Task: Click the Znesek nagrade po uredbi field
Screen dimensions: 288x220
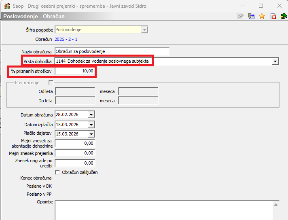Action: 75,163
